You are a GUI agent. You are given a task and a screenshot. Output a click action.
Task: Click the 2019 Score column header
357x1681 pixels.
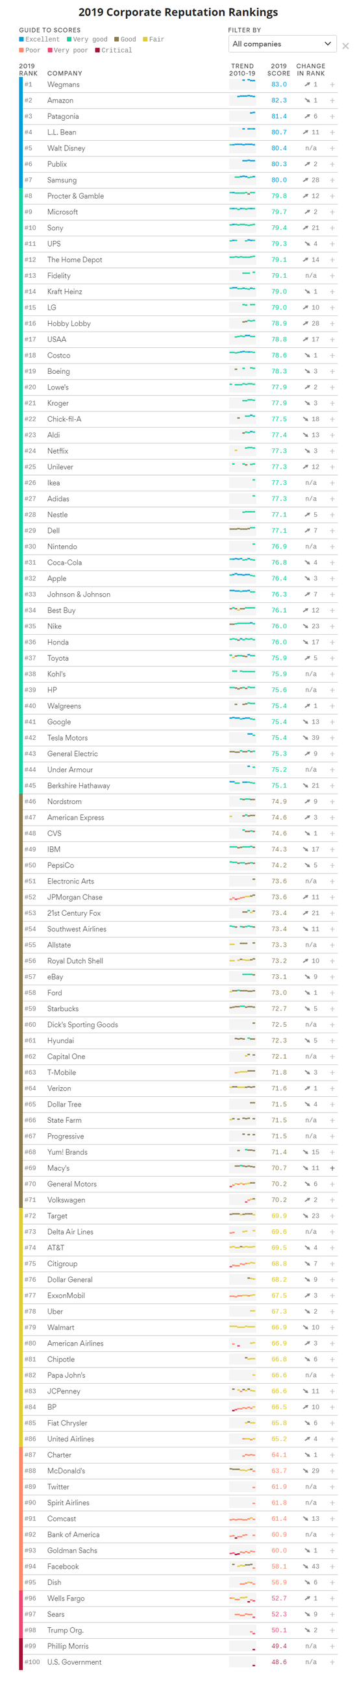(278, 69)
